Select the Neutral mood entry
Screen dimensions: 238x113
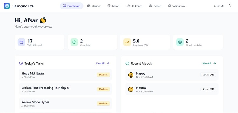172,89
